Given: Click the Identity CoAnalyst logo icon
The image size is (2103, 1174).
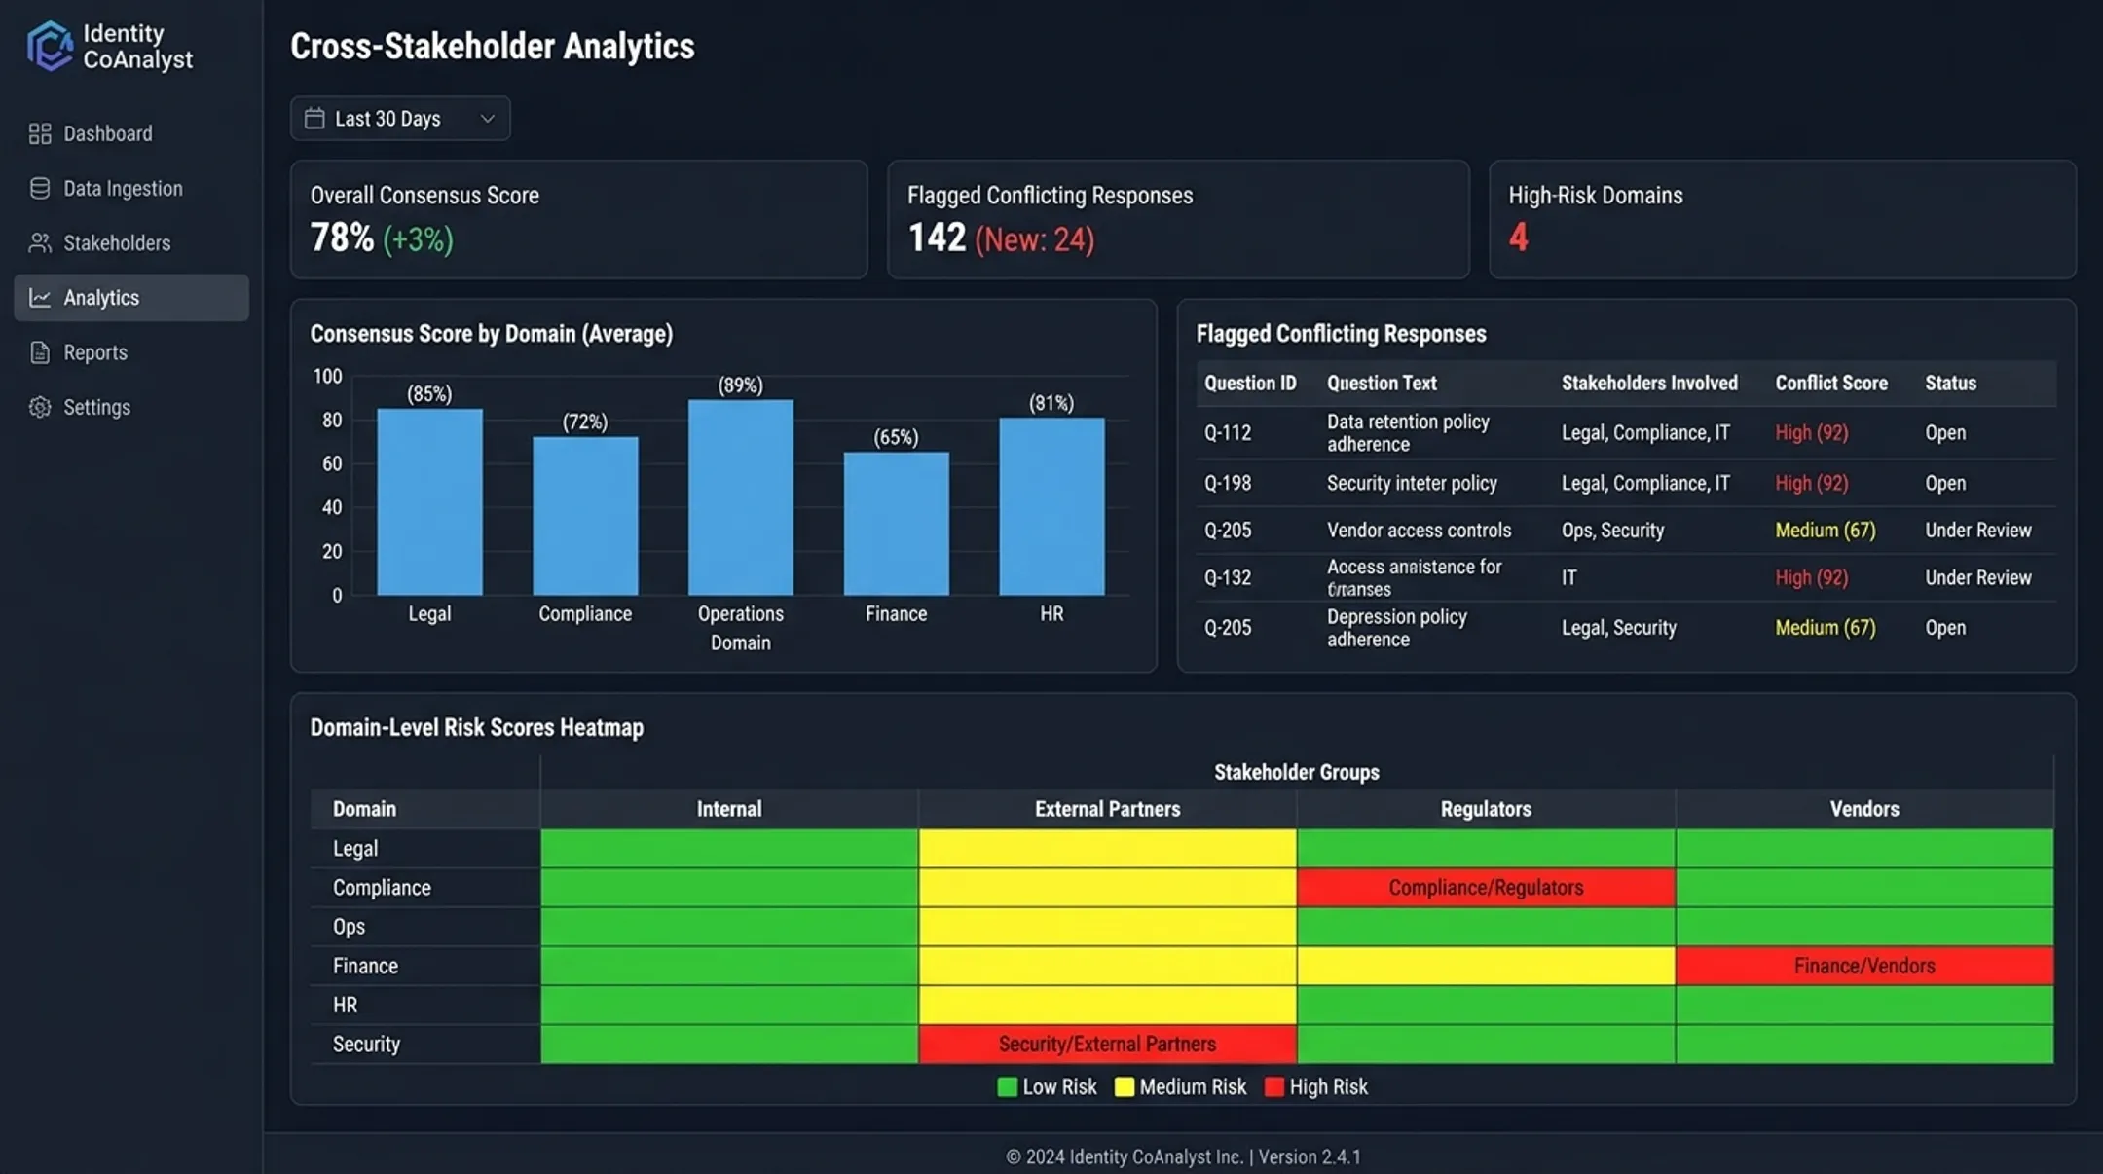Looking at the screenshot, I should coord(50,46).
